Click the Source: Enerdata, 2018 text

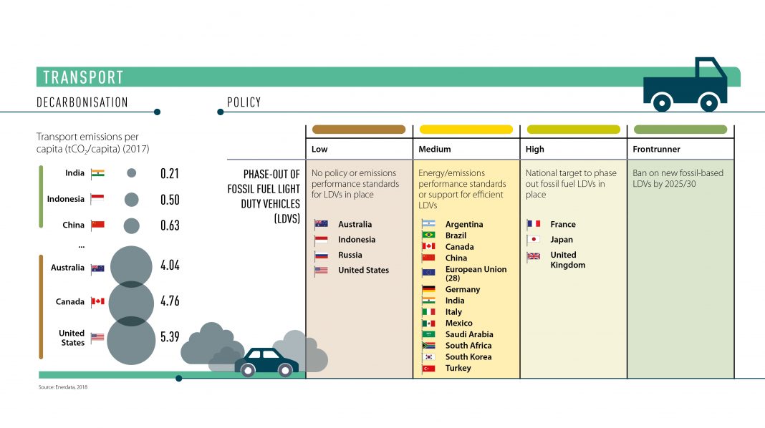pyautogui.click(x=62, y=387)
